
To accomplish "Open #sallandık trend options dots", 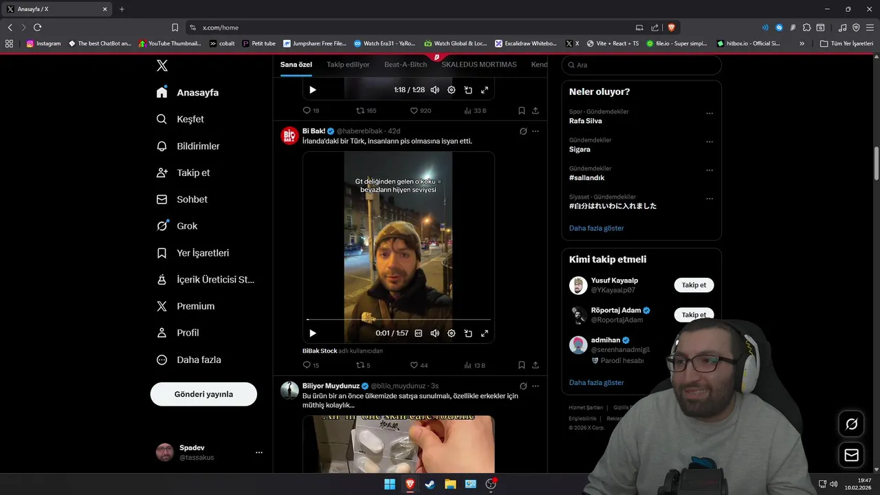I will 709,170.
